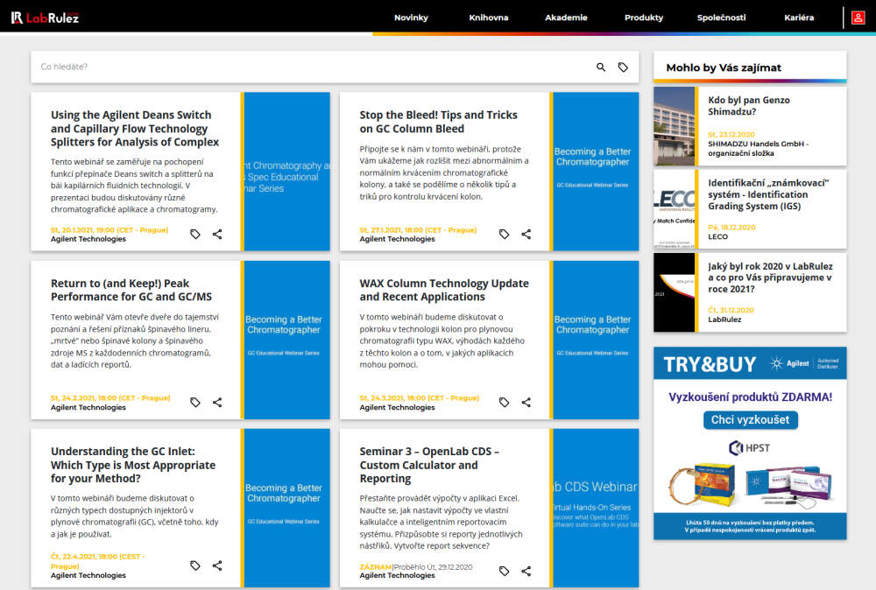Image resolution: width=876 pixels, height=590 pixels.
Task: Share the Seminar 3 OpenLab CDS webinar
Action: pyautogui.click(x=526, y=571)
